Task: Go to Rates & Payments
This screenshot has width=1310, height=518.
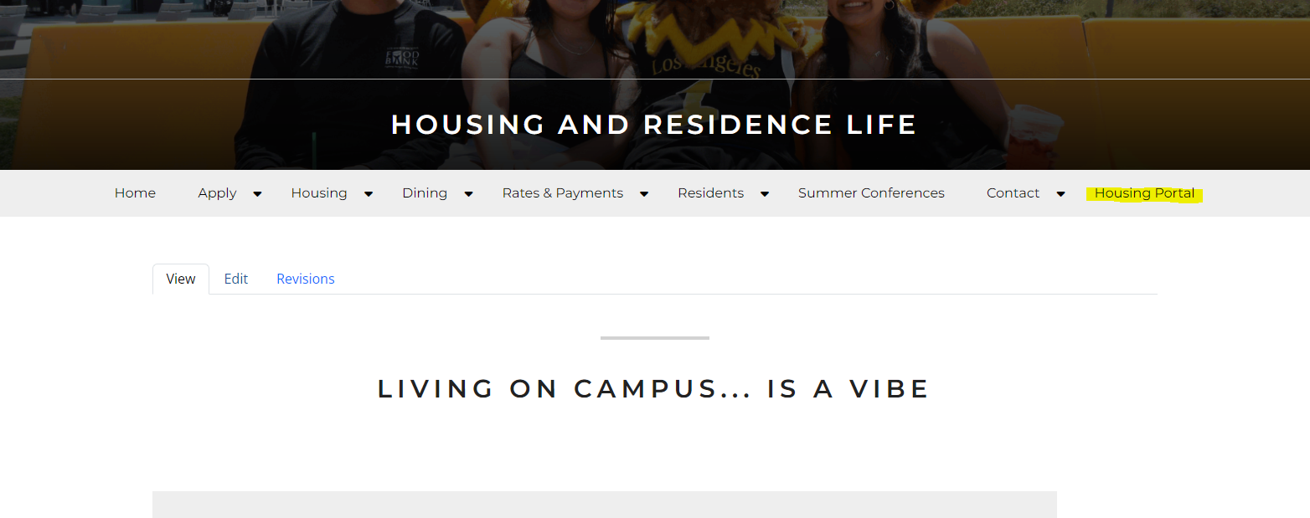Action: pos(563,193)
